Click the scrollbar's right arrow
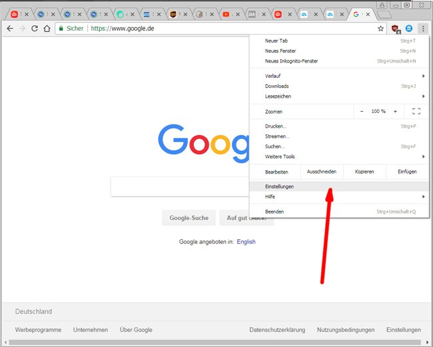 click(428, 342)
